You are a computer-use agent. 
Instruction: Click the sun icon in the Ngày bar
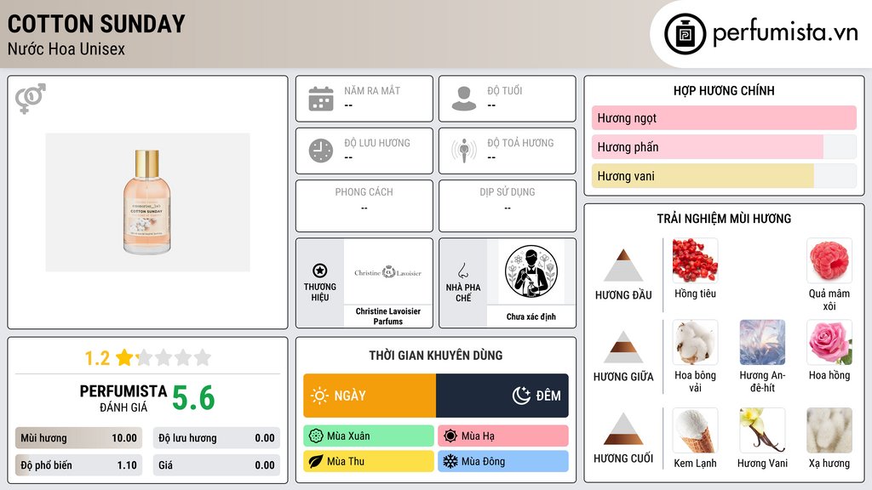click(x=320, y=396)
